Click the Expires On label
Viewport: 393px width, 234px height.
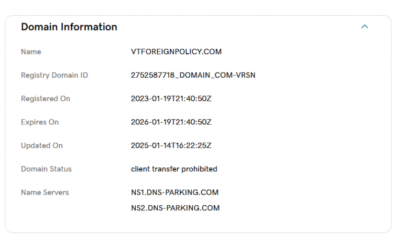[x=40, y=122]
